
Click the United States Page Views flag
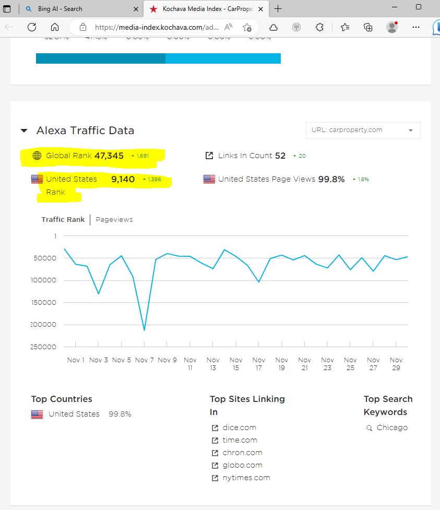pos(209,179)
